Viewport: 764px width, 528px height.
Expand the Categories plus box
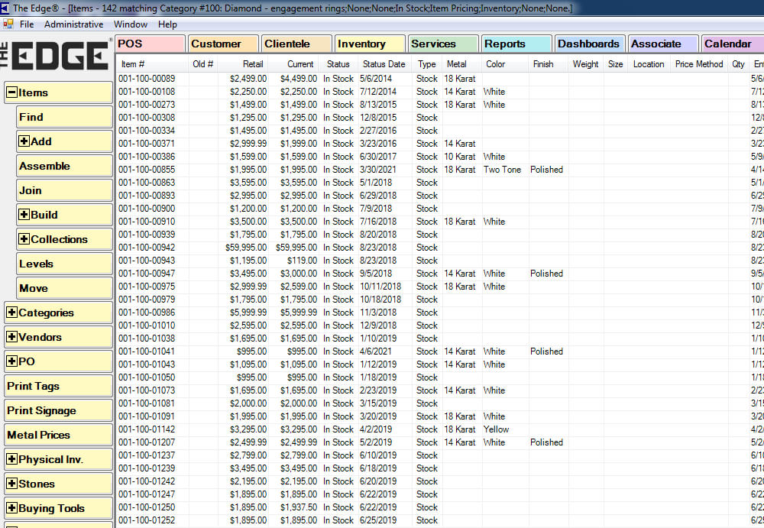[11, 313]
